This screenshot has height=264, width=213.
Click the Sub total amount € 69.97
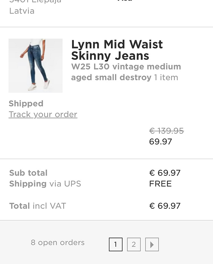tap(165, 173)
